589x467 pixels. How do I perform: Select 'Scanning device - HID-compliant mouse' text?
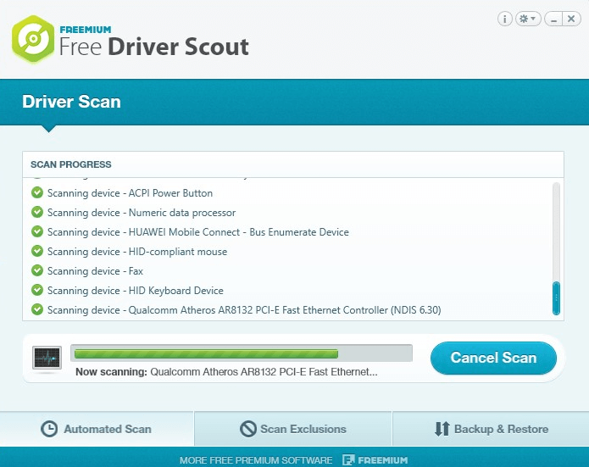click(137, 252)
